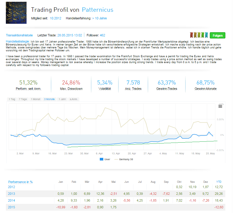
Task: Choose the 3 Monate time range
Action: click(49, 99)
